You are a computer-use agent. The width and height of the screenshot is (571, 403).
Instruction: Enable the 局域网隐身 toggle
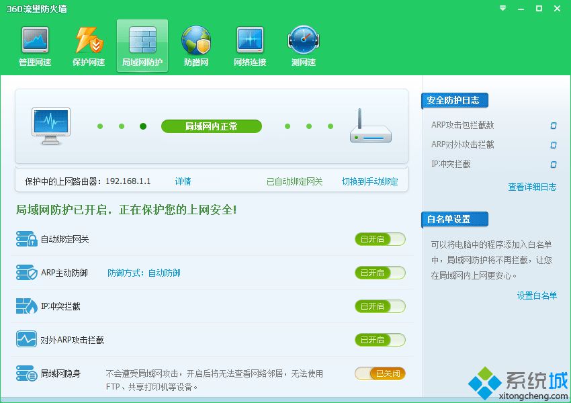click(380, 373)
